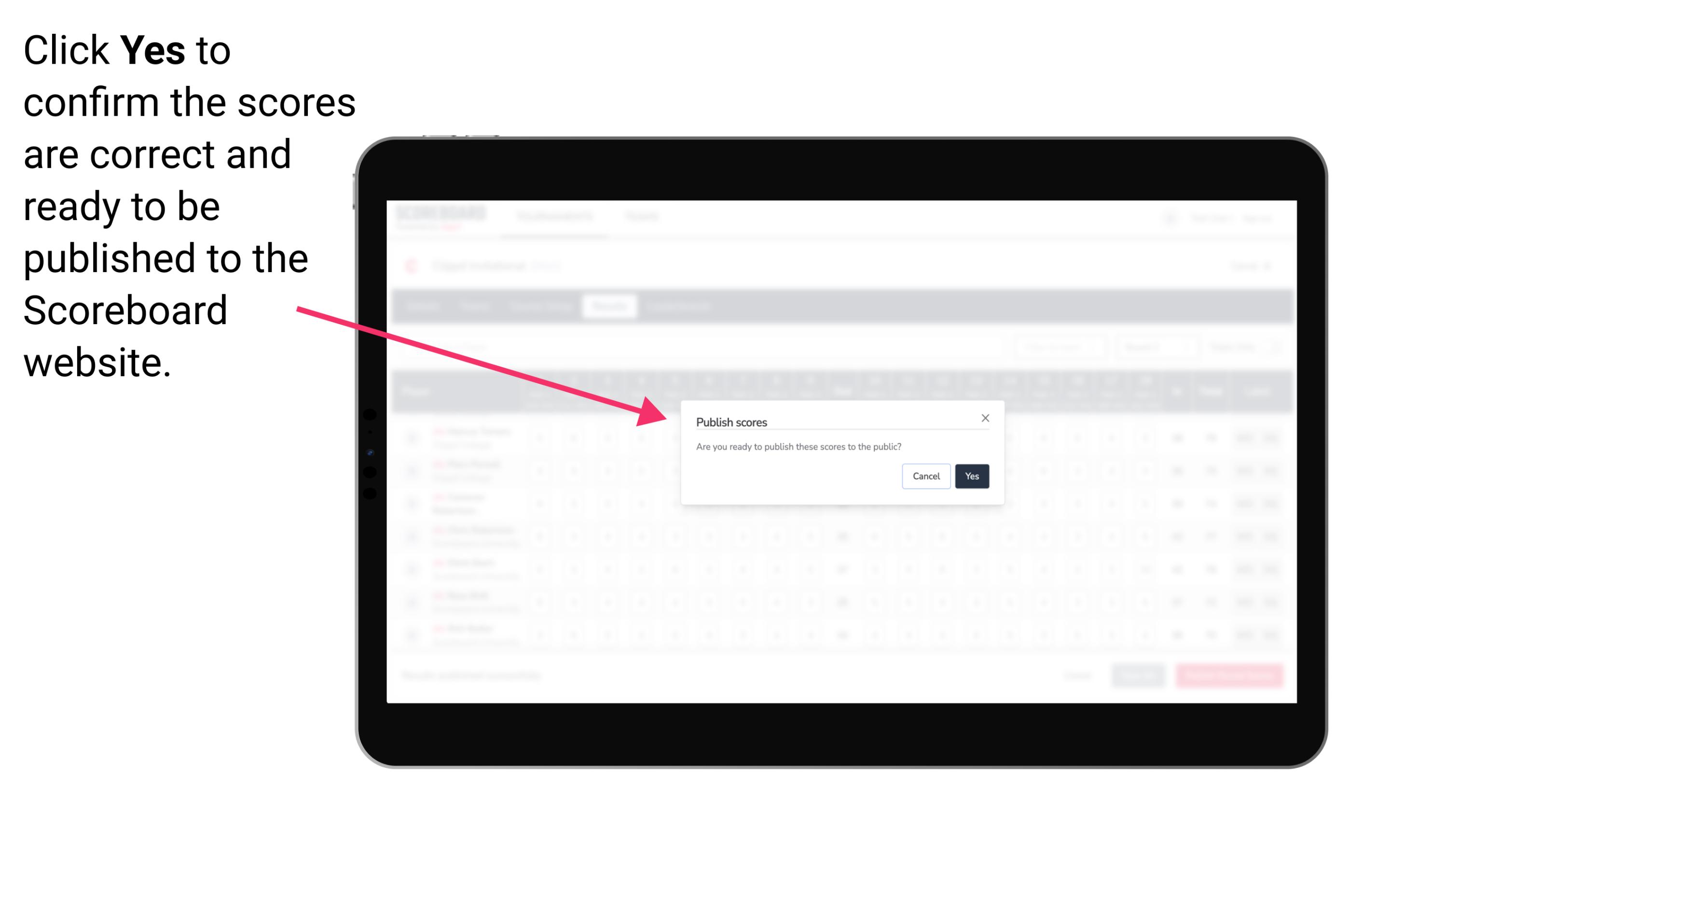The width and height of the screenshot is (1681, 904).
Task: Click Yes to publish scores
Action: coord(971,475)
